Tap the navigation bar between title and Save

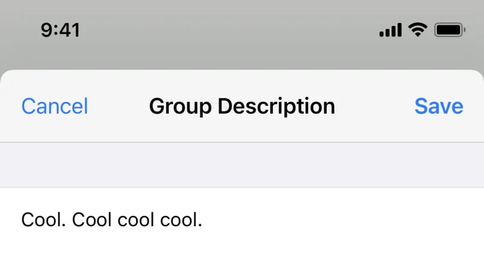point(374,106)
